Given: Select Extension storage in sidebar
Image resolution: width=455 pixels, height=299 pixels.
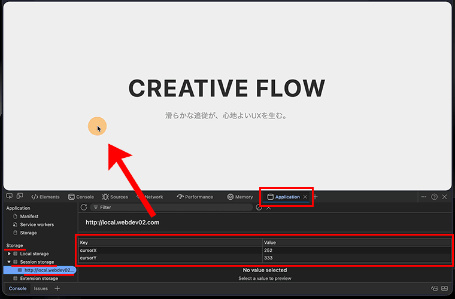Looking at the screenshot, I should point(39,278).
